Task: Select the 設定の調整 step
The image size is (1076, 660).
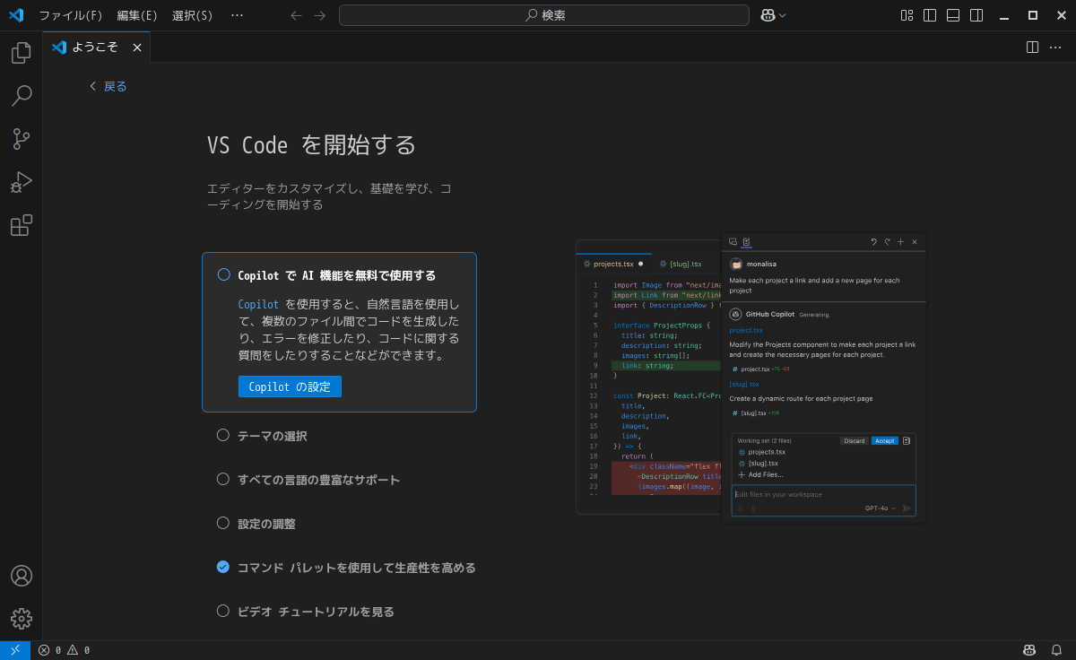Action: click(x=266, y=524)
